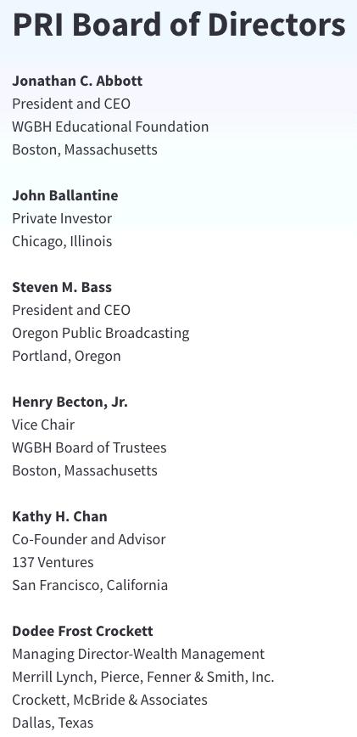The height and width of the screenshot is (737, 357).
Task: Click WGBH Board of Trustees text
Action: (x=89, y=447)
